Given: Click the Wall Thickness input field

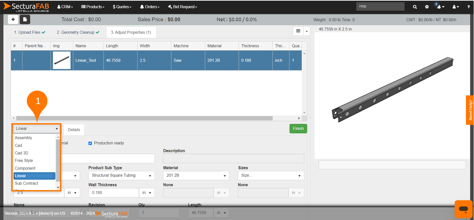Looking at the screenshot, I should pos(114,193).
